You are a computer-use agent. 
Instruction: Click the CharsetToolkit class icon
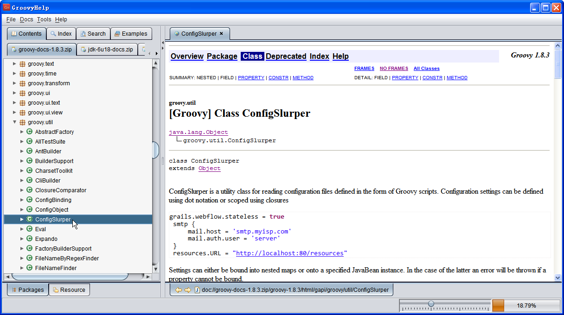pos(30,171)
